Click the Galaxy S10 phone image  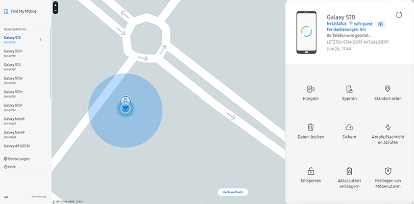[306, 33]
